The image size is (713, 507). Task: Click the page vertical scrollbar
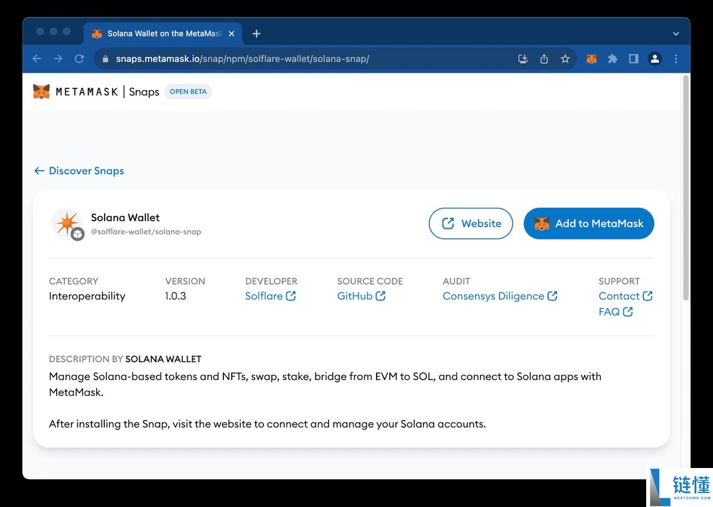tap(686, 188)
